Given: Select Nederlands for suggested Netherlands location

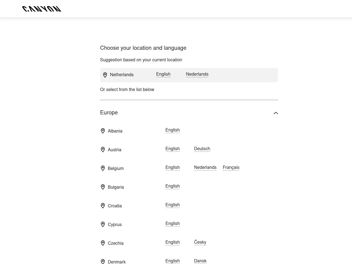Looking at the screenshot, I should (x=197, y=74).
